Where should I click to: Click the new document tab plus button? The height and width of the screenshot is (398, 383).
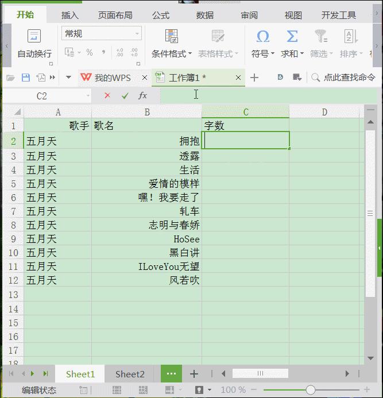tap(254, 78)
